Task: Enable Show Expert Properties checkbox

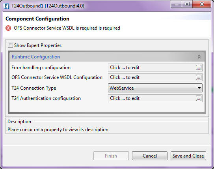Action: point(10,45)
